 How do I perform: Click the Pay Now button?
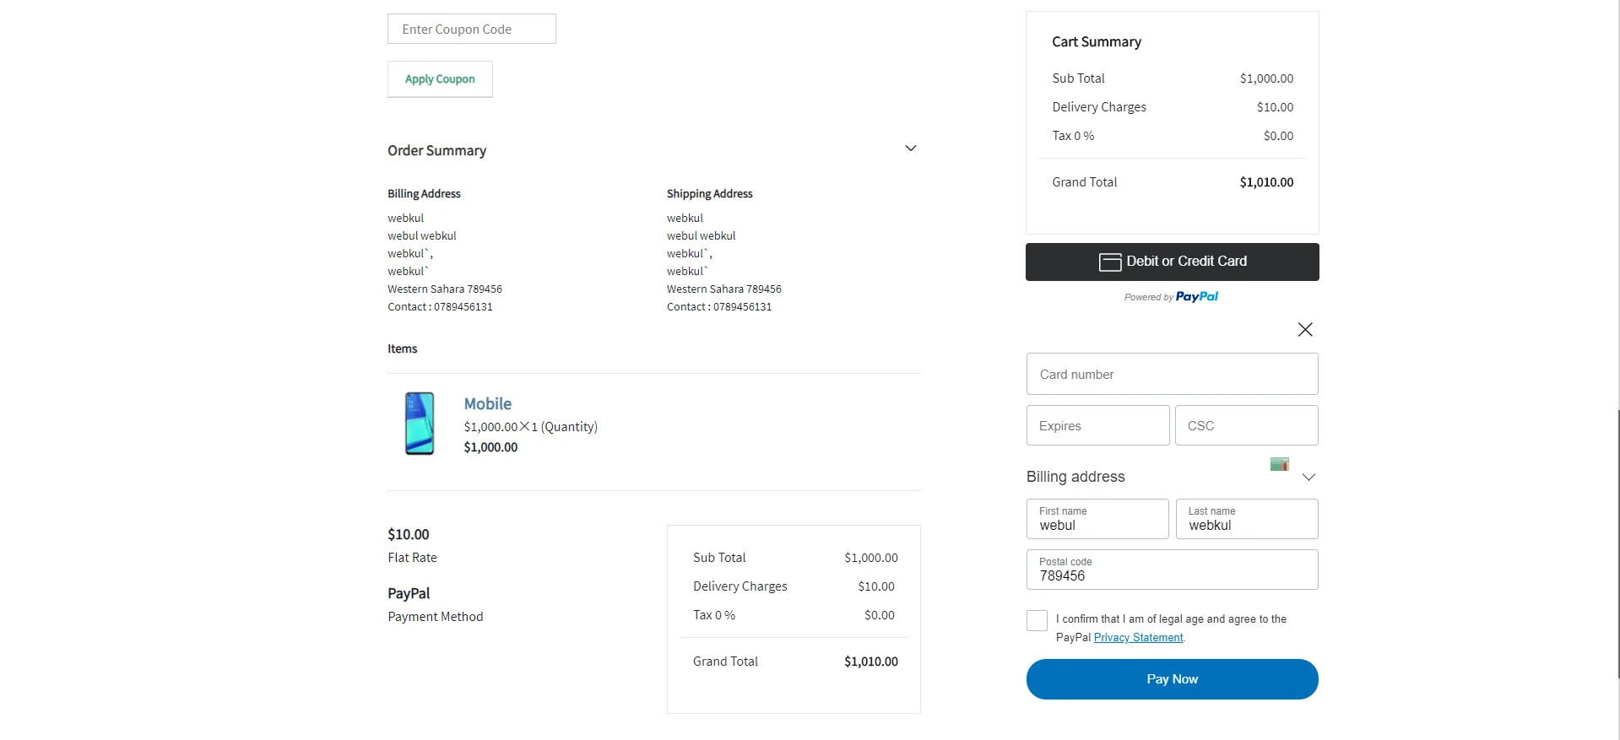[1172, 679]
